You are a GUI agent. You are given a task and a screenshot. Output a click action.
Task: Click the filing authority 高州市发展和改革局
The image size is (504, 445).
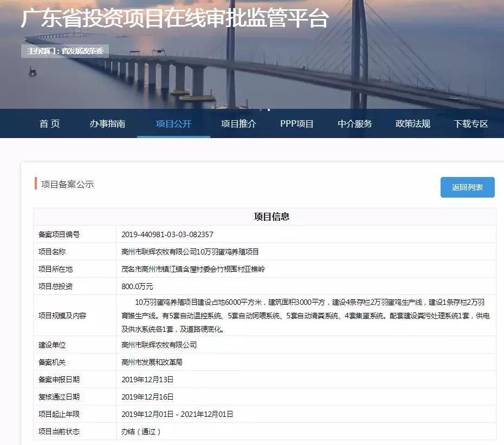click(x=152, y=362)
